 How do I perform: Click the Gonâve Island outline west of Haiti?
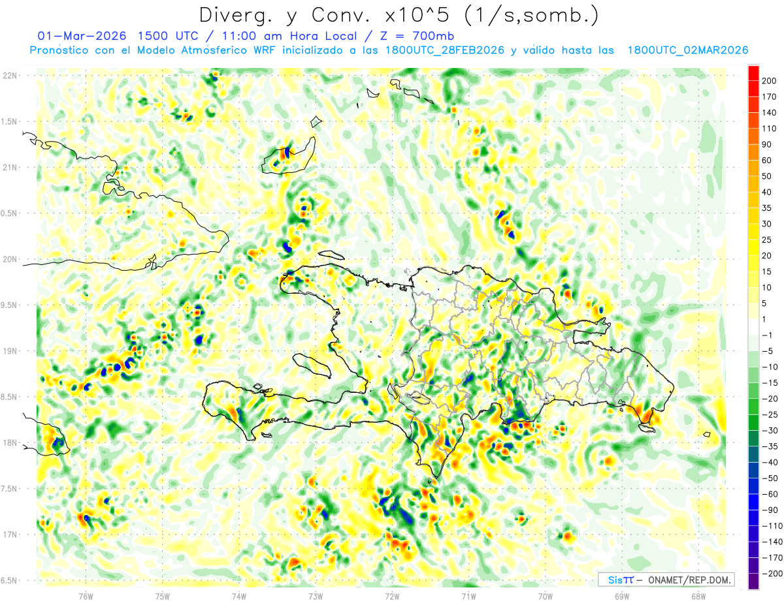pos(312,365)
